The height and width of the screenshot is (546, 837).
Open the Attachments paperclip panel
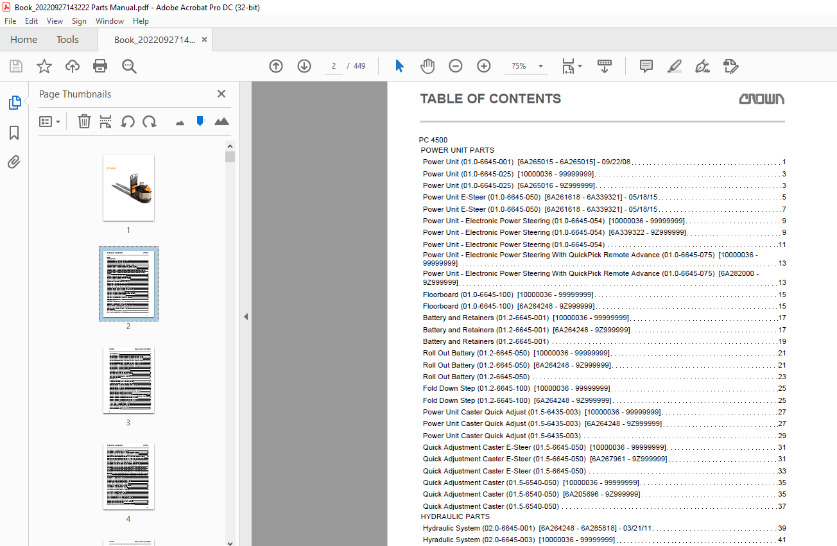tap(14, 162)
